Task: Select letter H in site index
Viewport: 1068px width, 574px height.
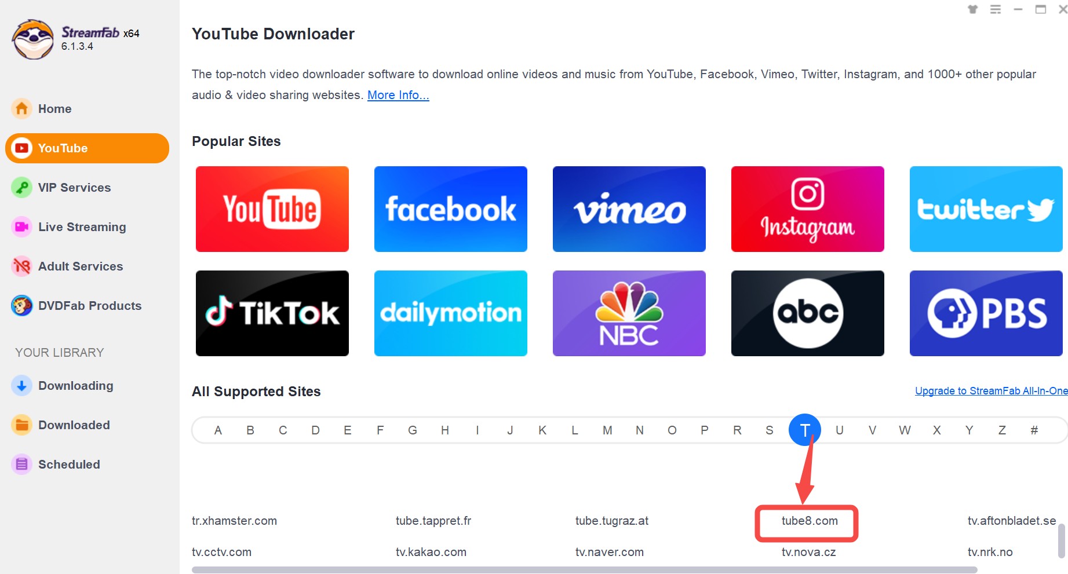Action: [445, 430]
